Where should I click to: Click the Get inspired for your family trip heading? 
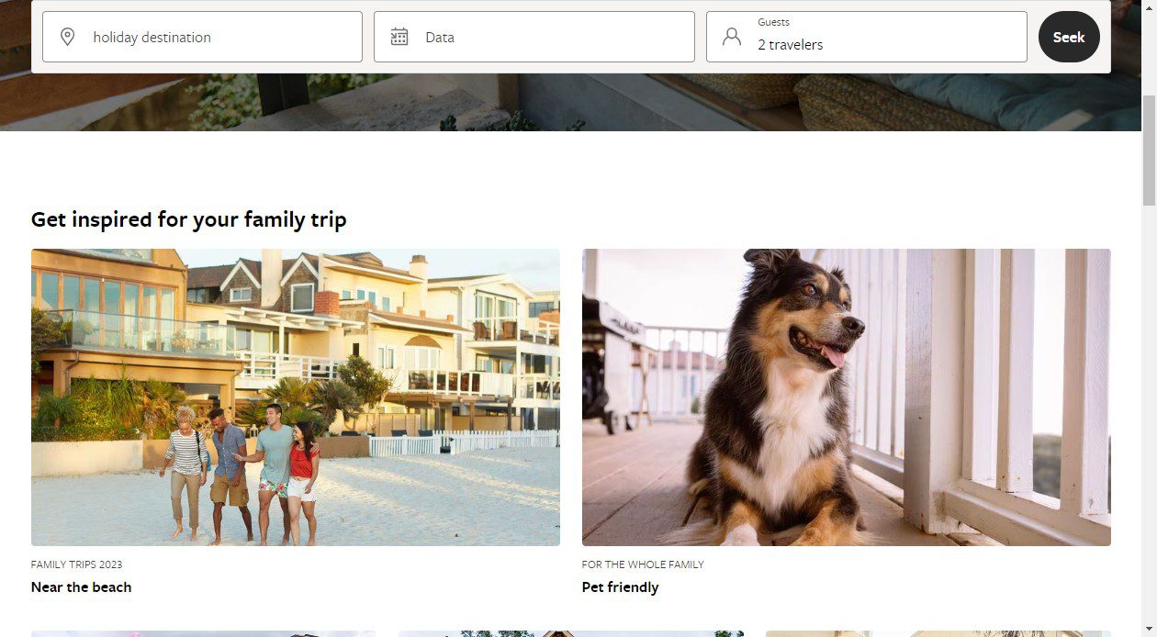click(189, 220)
